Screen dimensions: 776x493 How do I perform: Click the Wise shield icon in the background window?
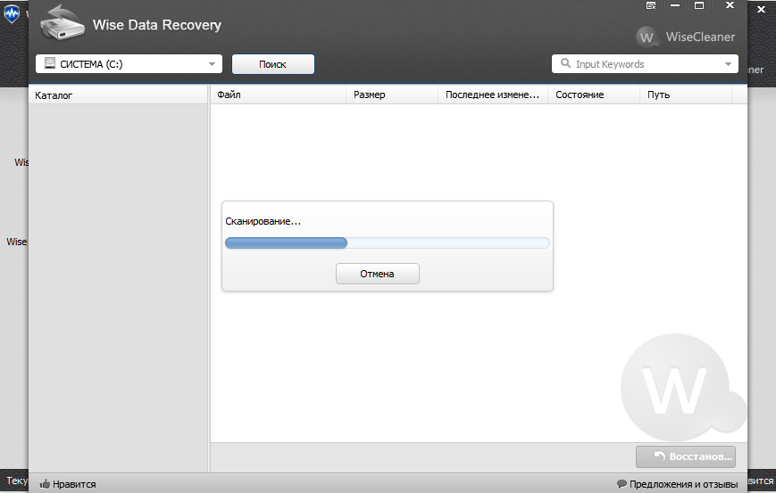12,13
